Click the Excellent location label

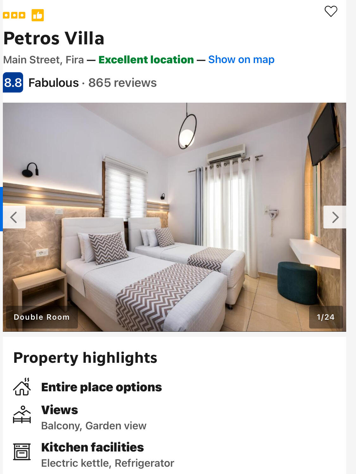tap(146, 60)
